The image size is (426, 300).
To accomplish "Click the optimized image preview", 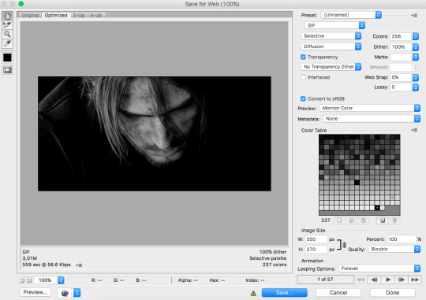I will click(155, 134).
